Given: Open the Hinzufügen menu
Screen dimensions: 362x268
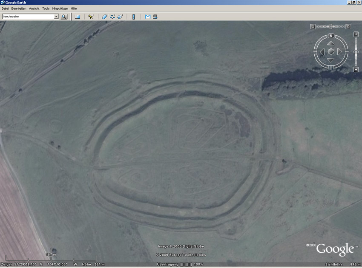Looking at the screenshot, I should (60, 8).
